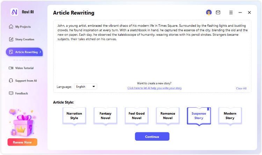Click the Novi AI logo icon

pos(14,12)
